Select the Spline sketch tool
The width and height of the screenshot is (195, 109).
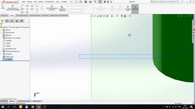click(32, 6)
